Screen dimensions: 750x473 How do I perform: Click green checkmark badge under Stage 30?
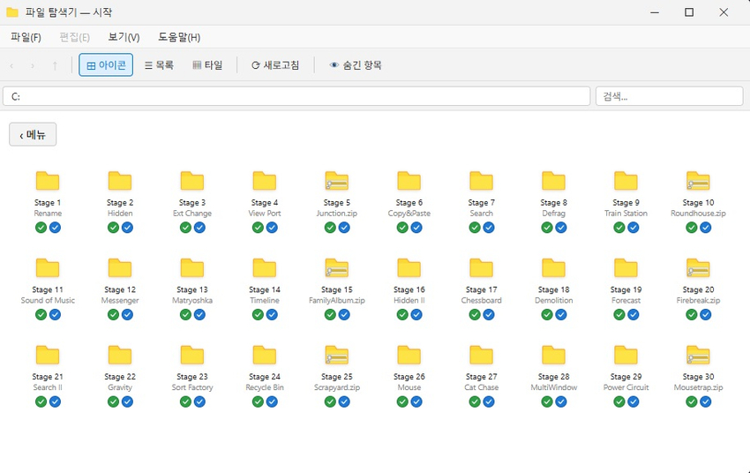[691, 402]
